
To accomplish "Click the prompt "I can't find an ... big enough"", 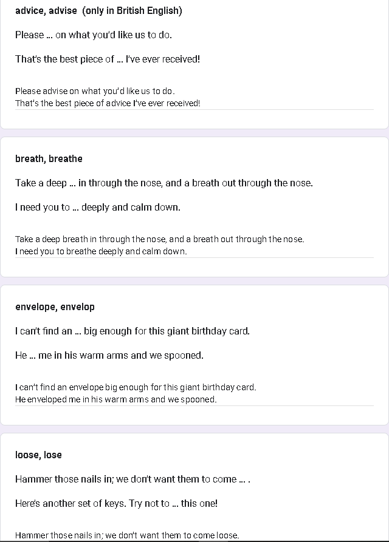I will pos(133,331).
